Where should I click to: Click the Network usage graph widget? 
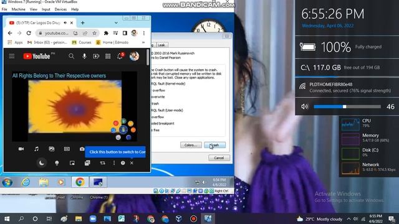350,168
